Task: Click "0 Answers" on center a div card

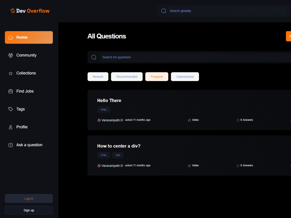Action: (x=247, y=165)
